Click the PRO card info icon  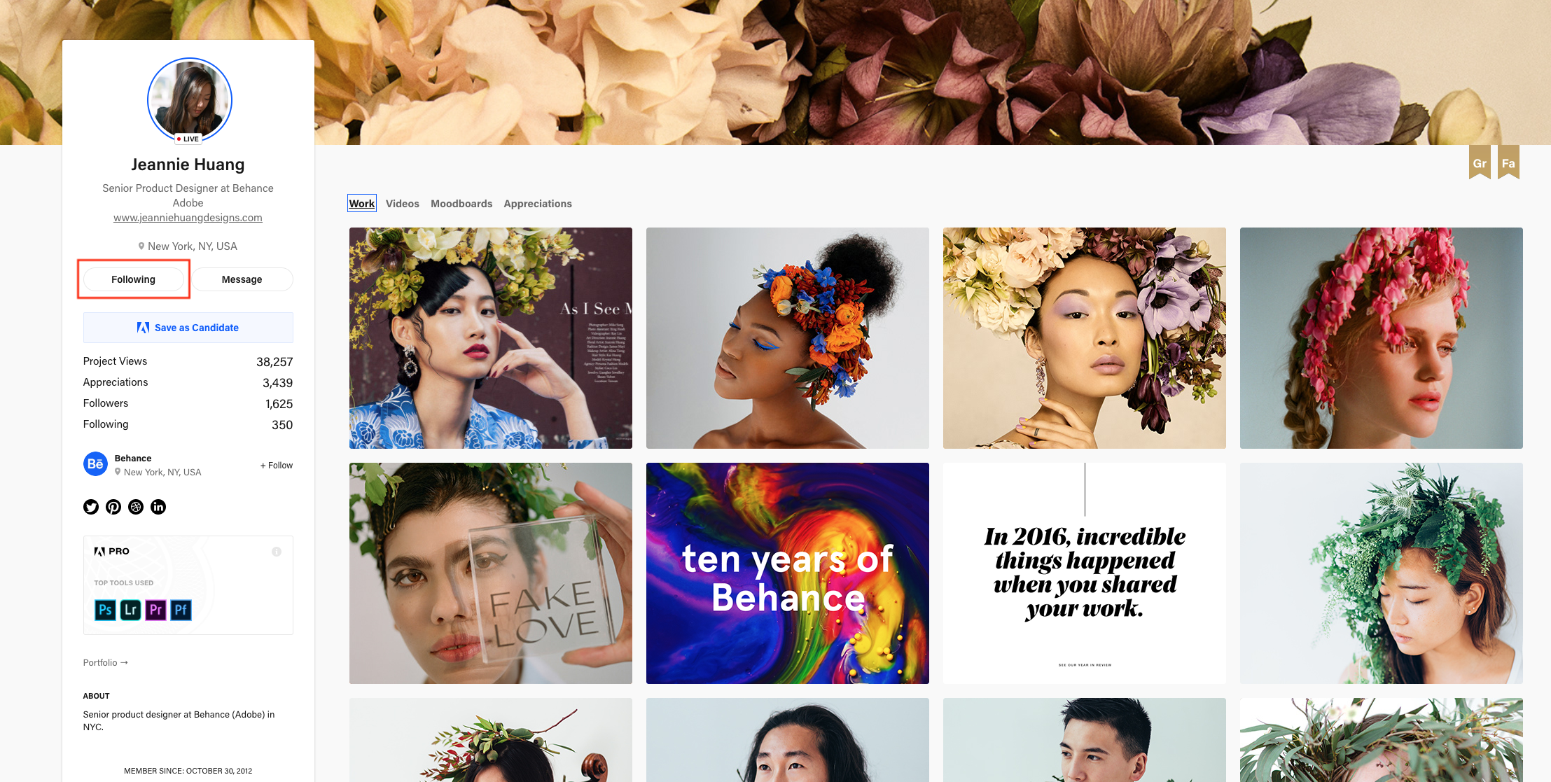pyautogui.click(x=277, y=552)
